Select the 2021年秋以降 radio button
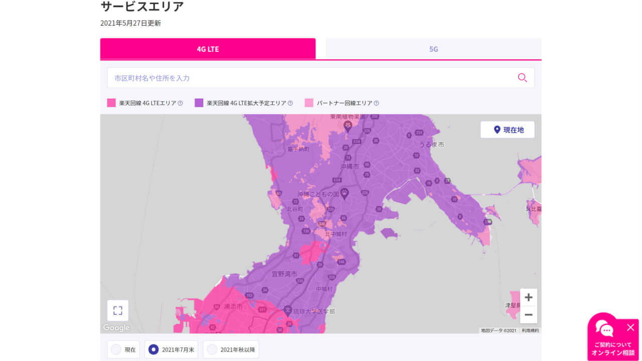Screen dimensions: 642x361 pyautogui.click(x=212, y=349)
